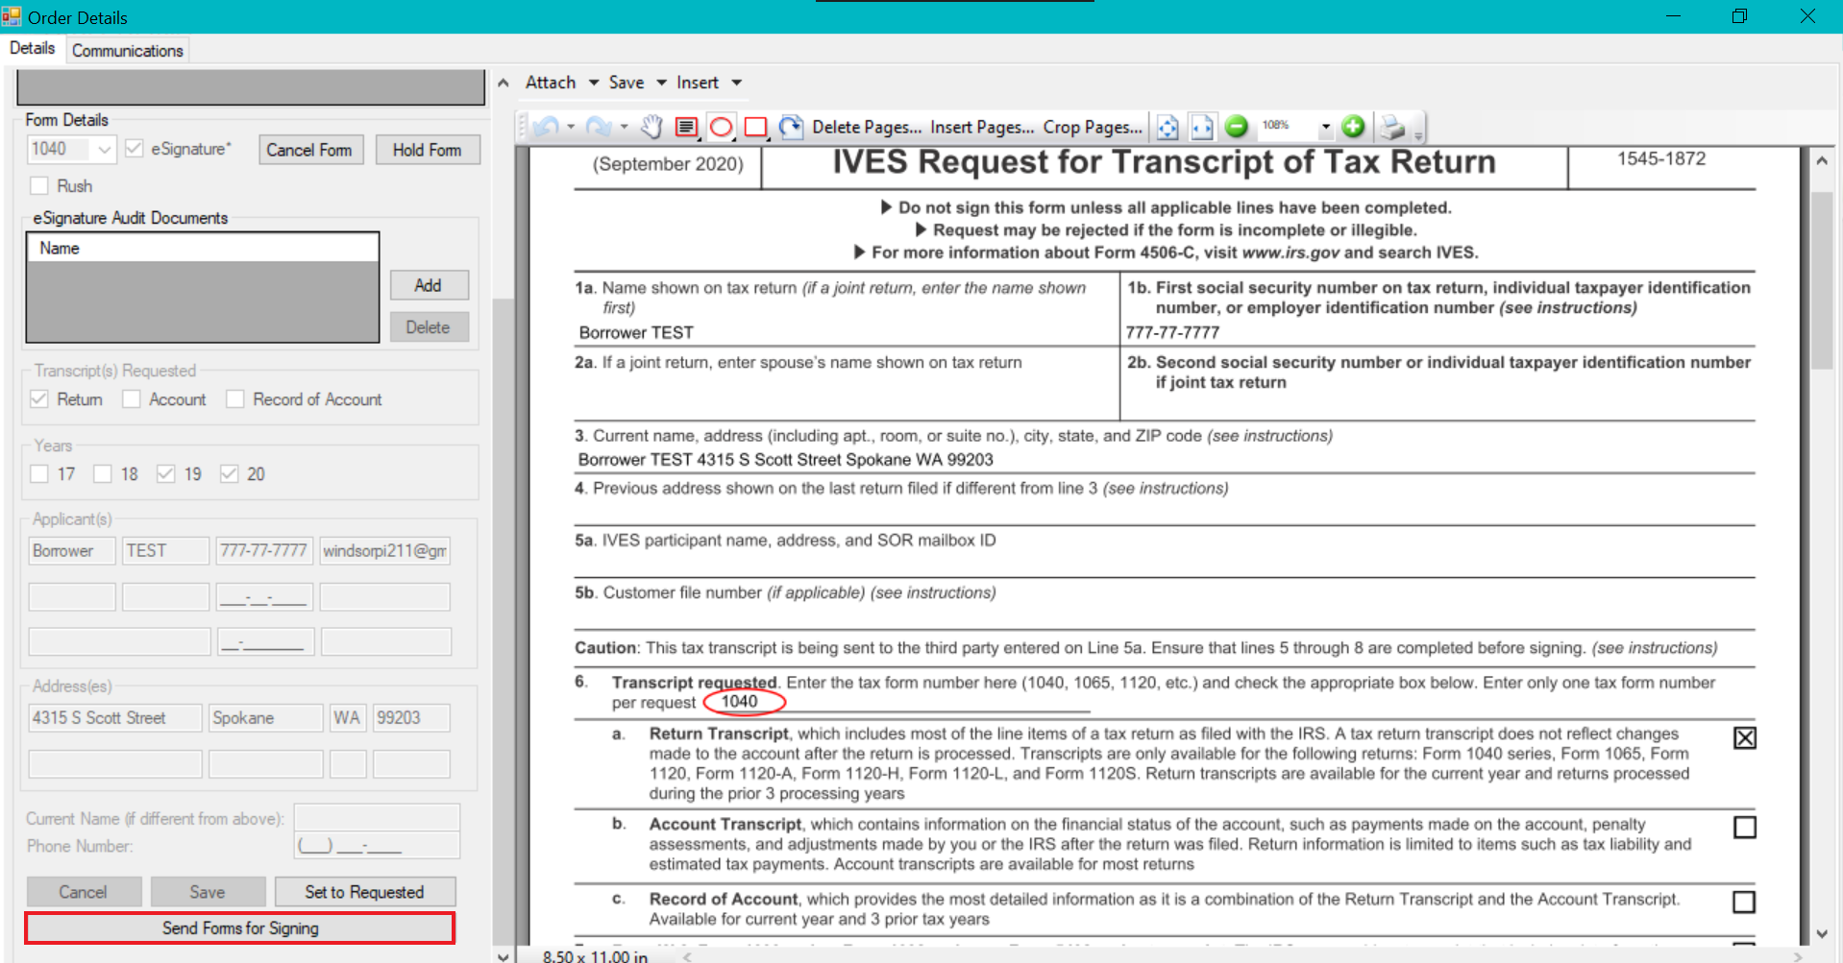This screenshot has width=1843, height=963.
Task: Click Crop Pages toolbar command
Action: [x=1093, y=127]
